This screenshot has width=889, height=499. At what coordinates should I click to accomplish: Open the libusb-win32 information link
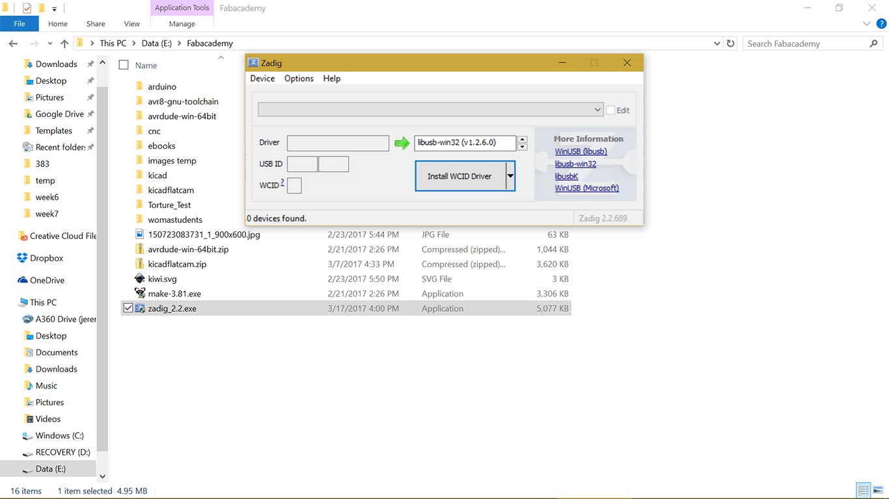(x=575, y=164)
